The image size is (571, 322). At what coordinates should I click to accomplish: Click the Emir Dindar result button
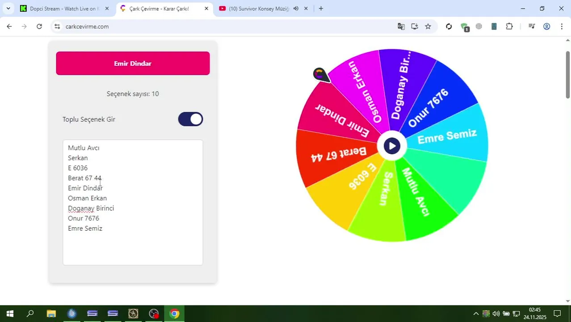point(133,63)
